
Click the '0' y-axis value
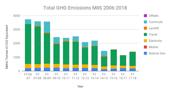(x=19, y=71)
